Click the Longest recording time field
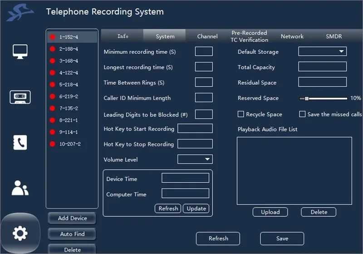This screenshot has width=363, height=254. click(204, 67)
